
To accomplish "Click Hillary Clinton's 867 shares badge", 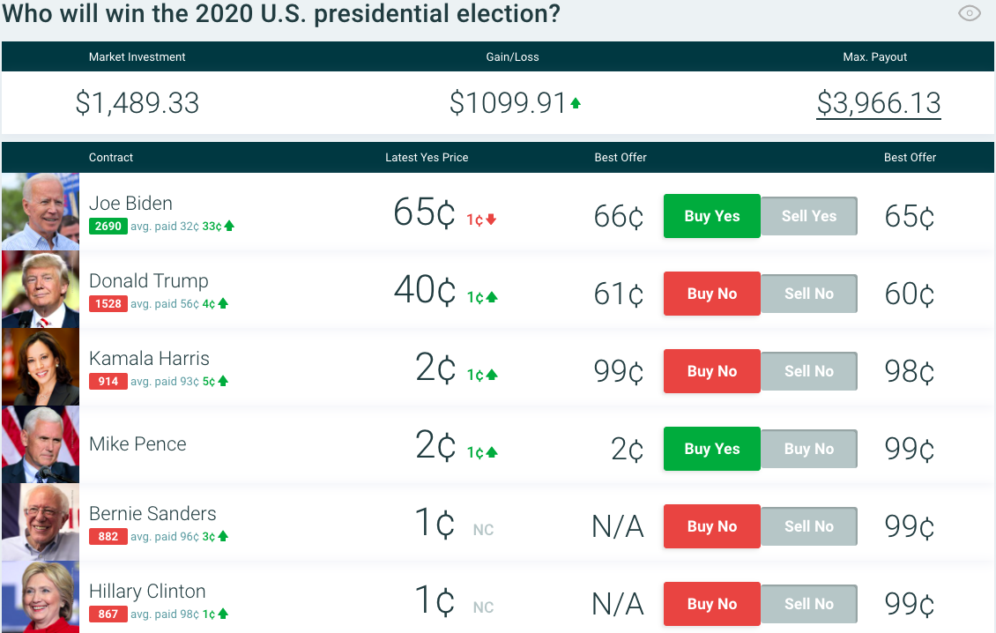I will coord(108,614).
